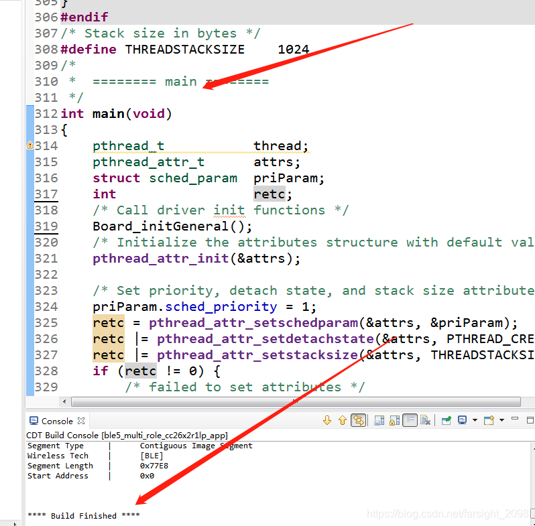The height and width of the screenshot is (526, 535).
Task: Go to next error in Console
Action: (327, 420)
